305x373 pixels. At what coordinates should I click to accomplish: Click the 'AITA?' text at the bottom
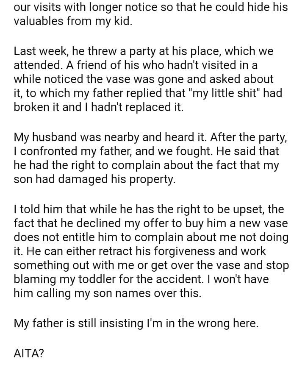[x=29, y=354]
